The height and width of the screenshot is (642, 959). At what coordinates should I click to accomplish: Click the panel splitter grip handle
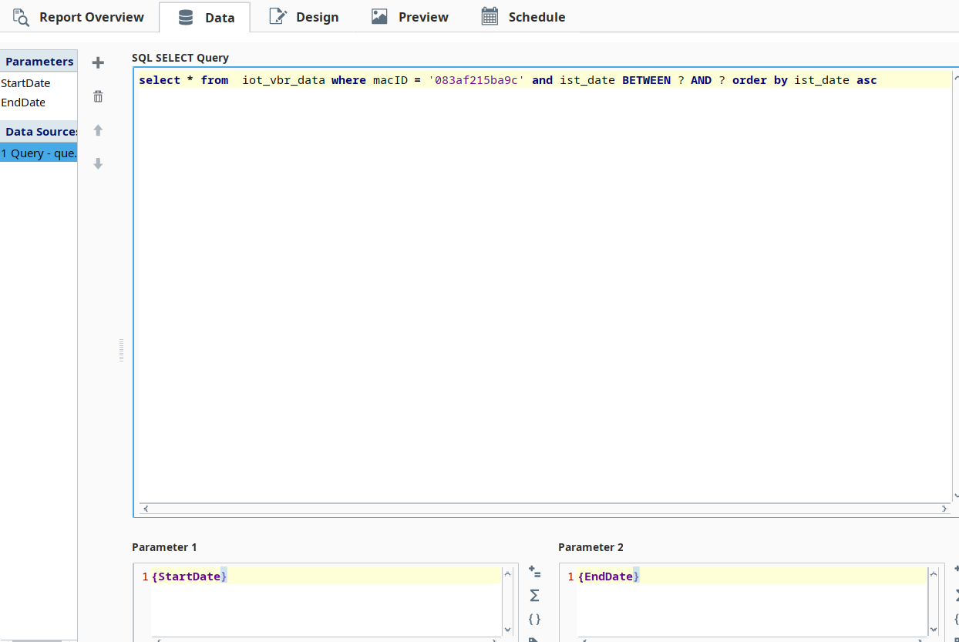(x=121, y=350)
